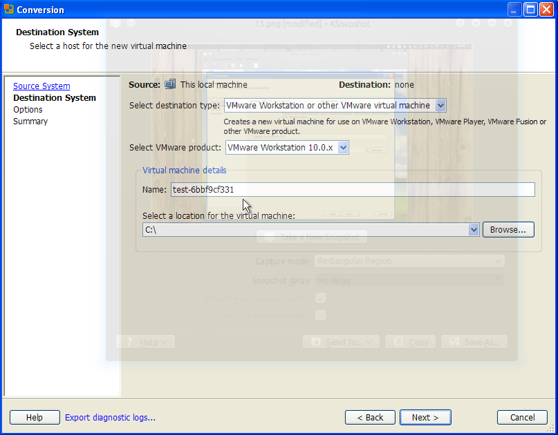Click the 'Virtual machine details' group label
558x435 pixels.
[185, 171]
